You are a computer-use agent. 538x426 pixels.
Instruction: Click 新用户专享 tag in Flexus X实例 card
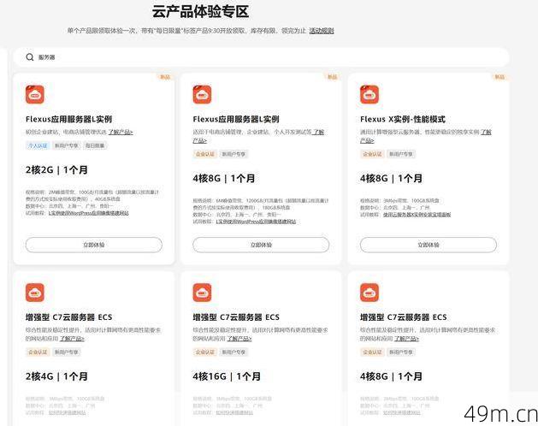pos(401,154)
